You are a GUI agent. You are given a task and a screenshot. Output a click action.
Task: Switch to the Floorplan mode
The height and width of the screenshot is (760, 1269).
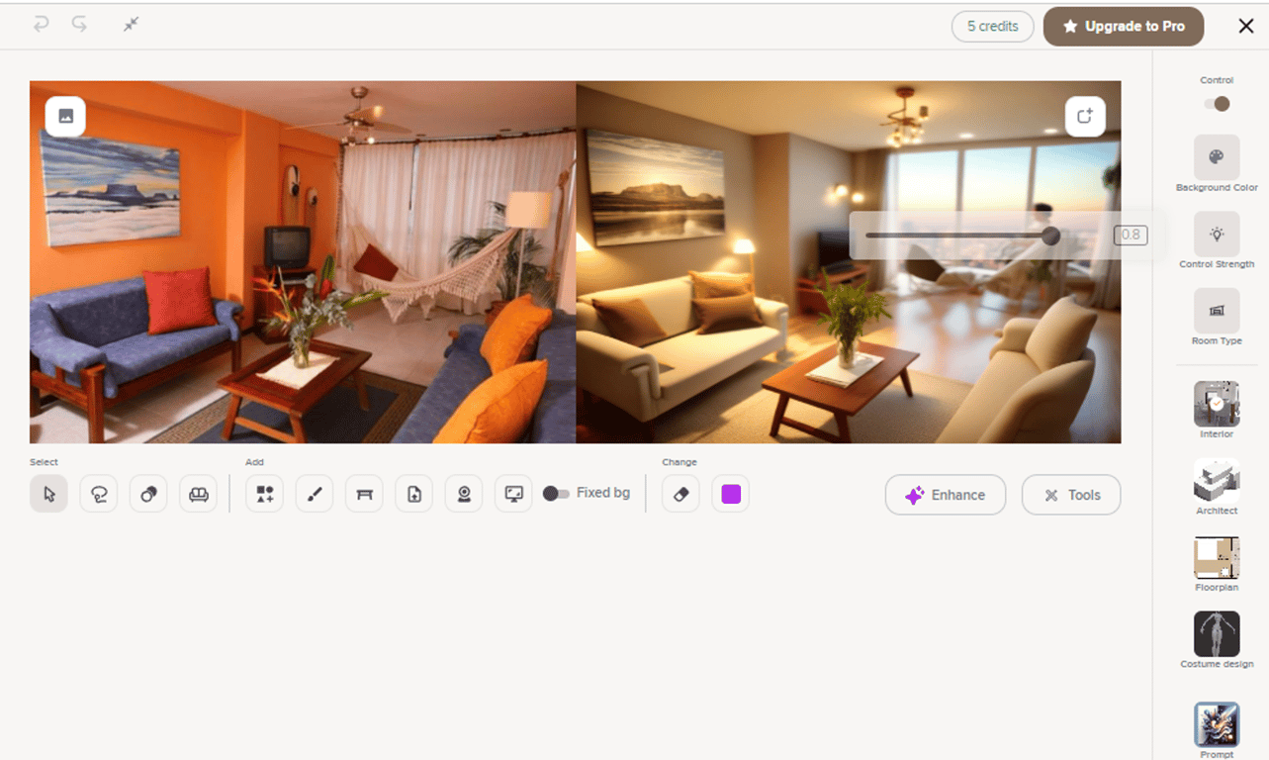1217,557
